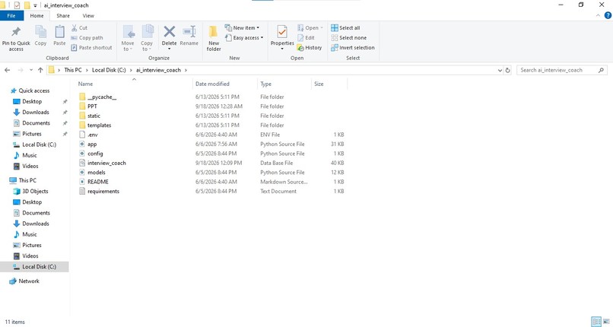Click the Properties quick toolbar checkmark icon

coord(17,5)
